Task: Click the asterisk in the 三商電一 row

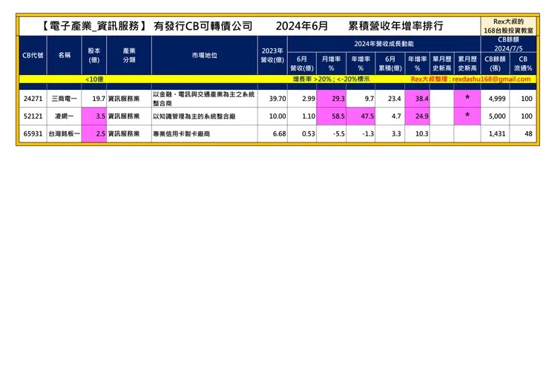Action: click(x=467, y=98)
